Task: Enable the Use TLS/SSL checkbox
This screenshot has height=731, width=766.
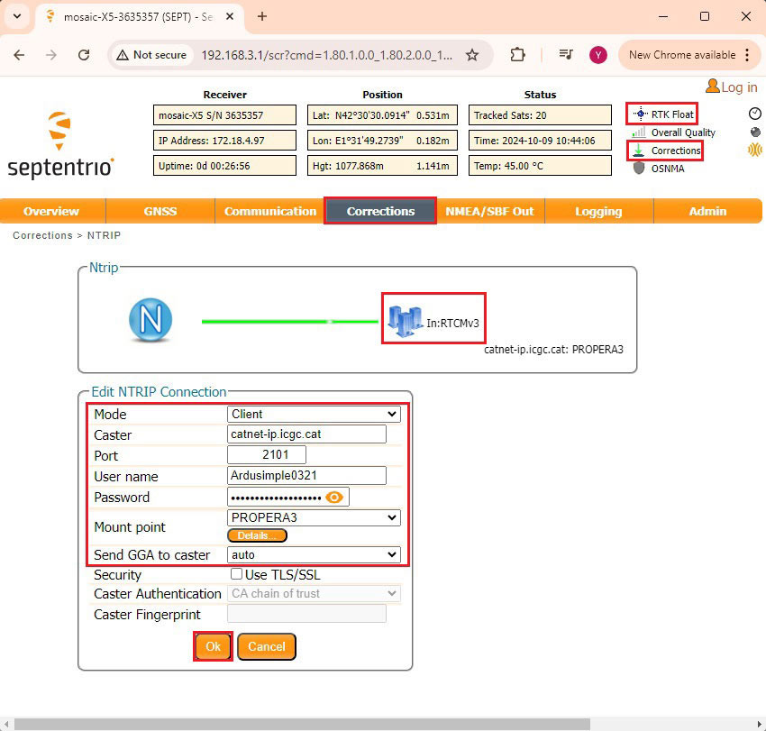Action: coord(236,574)
